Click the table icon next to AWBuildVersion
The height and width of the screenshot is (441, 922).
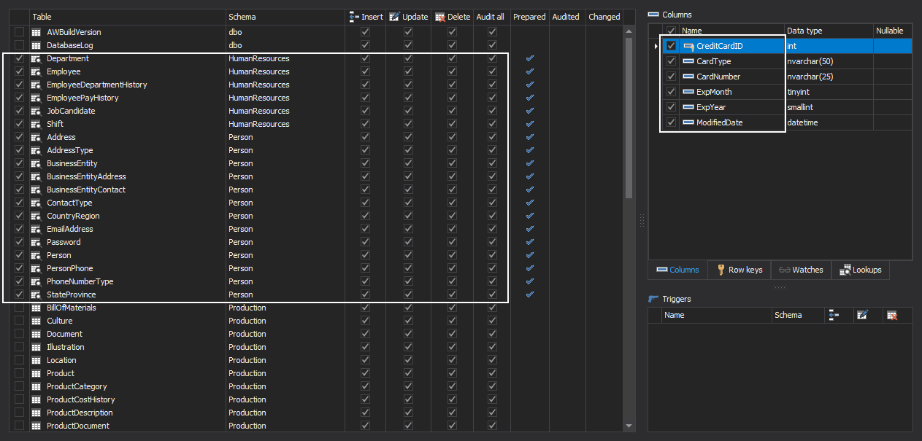(36, 33)
